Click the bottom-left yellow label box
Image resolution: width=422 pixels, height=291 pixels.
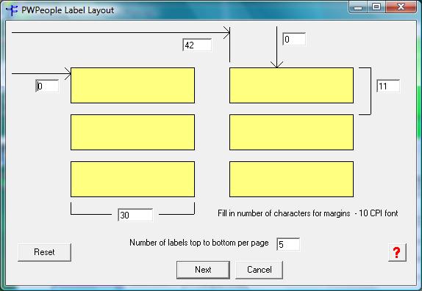pyautogui.click(x=132, y=180)
